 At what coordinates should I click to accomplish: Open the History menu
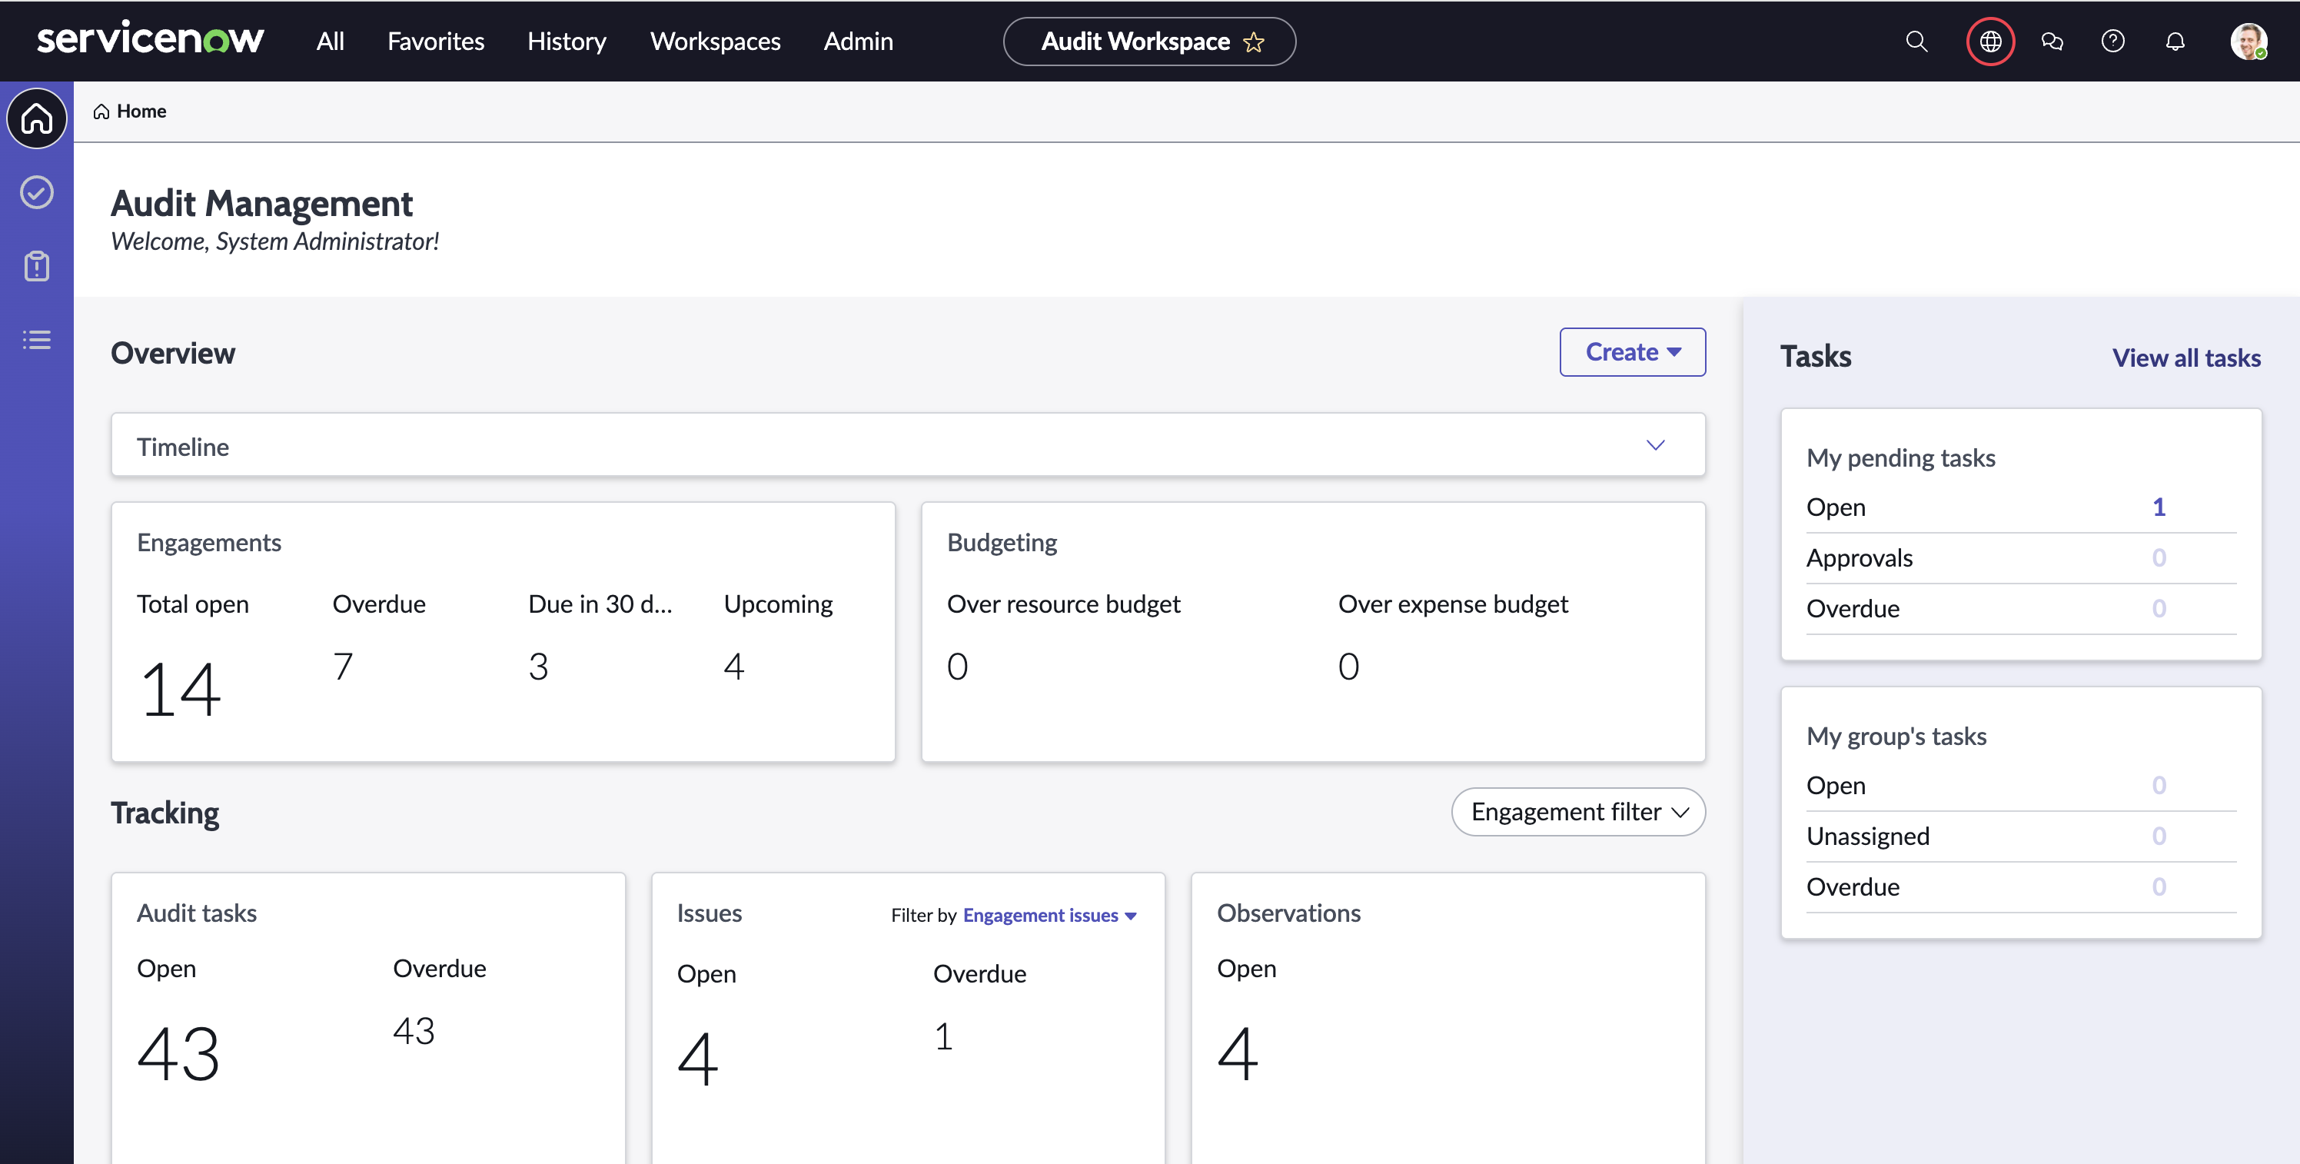[x=567, y=41]
